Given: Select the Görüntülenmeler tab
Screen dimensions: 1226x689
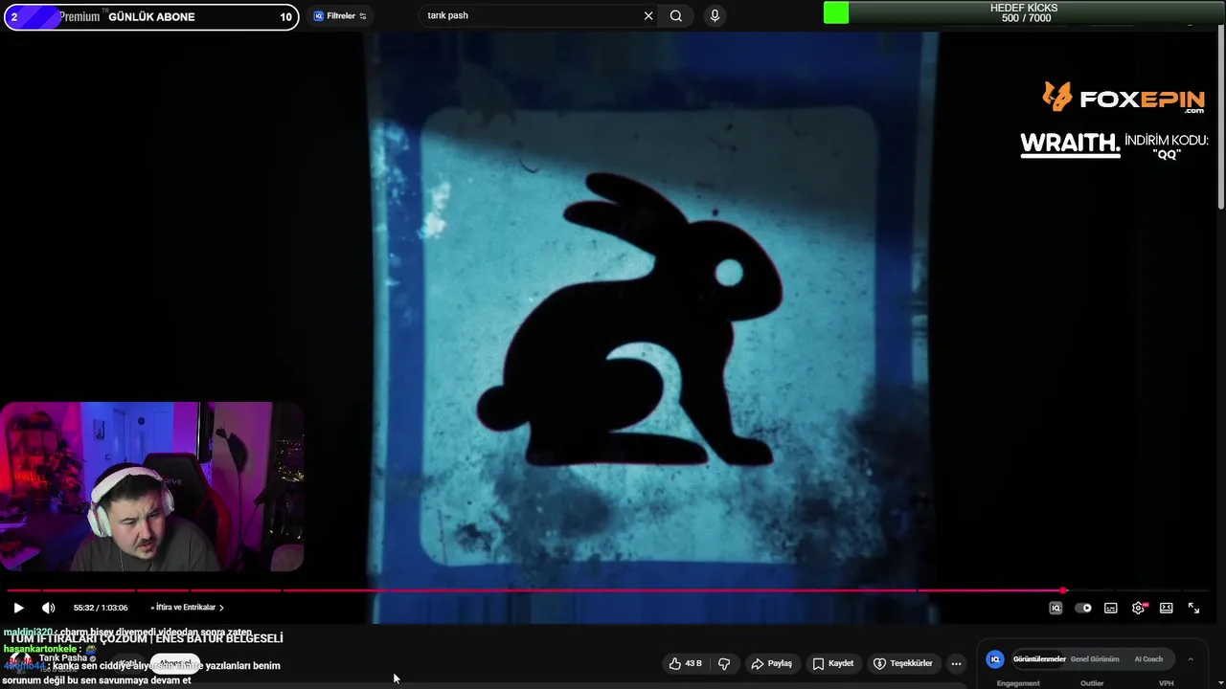Looking at the screenshot, I should 1039,659.
